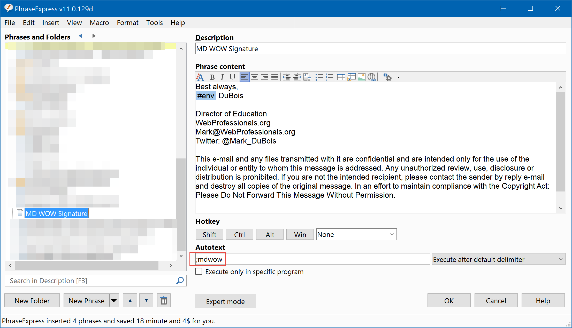The image size is (572, 328).
Task: Click the New Phrase button
Action: click(87, 301)
